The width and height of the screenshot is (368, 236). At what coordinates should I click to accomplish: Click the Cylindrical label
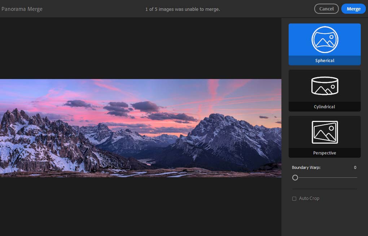pyautogui.click(x=324, y=106)
